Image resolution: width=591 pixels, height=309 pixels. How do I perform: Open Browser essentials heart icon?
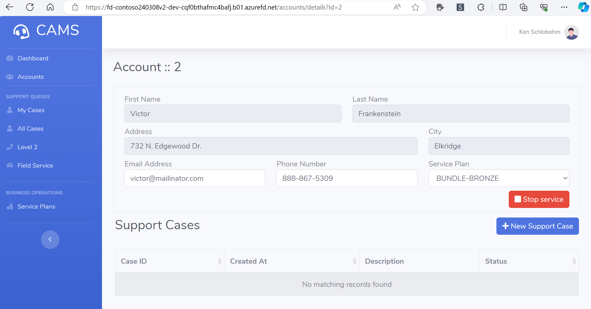coord(544,7)
